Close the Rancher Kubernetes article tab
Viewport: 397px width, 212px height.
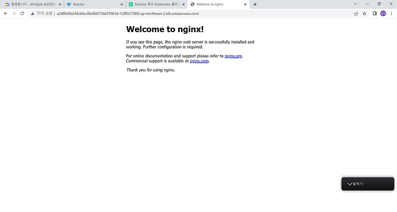[184, 4]
